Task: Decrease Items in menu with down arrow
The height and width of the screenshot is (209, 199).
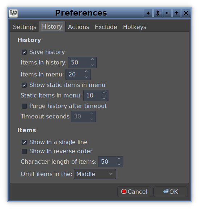Action: coord(86,77)
